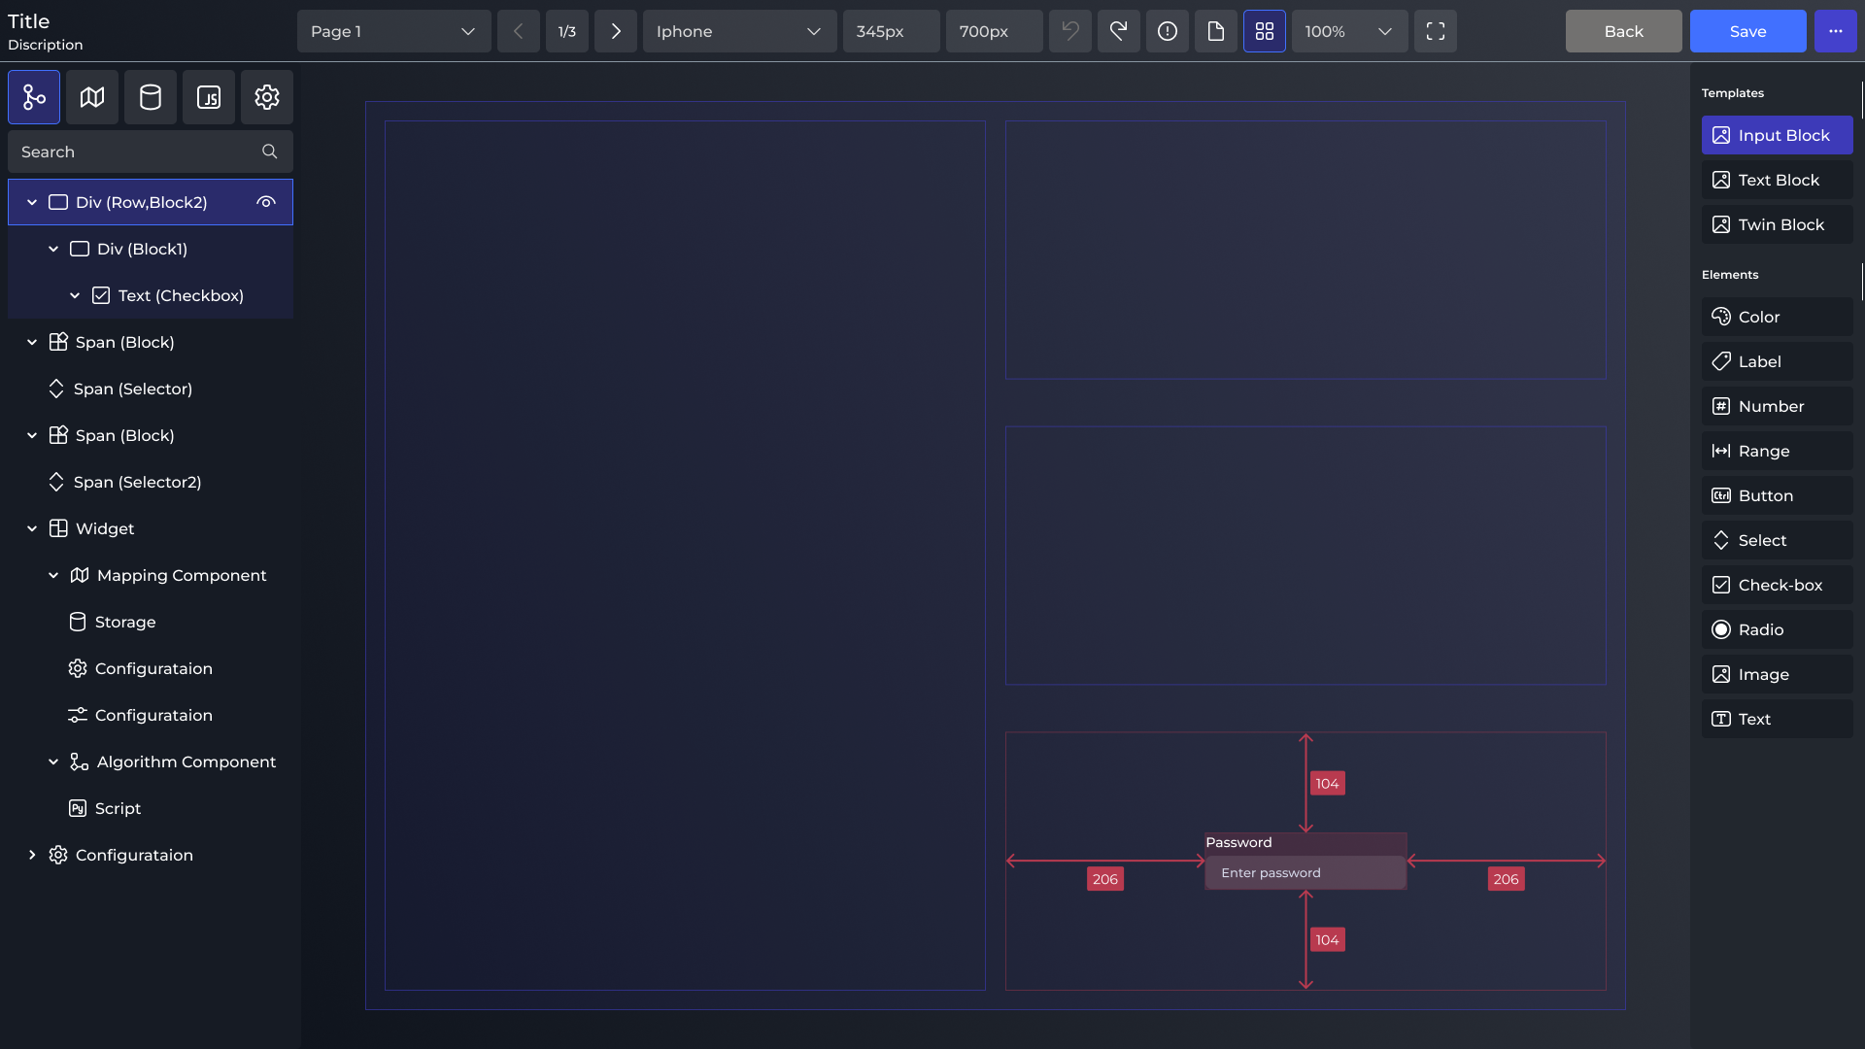Open the settings gear tab
This screenshot has height=1049, width=1865.
267,97
